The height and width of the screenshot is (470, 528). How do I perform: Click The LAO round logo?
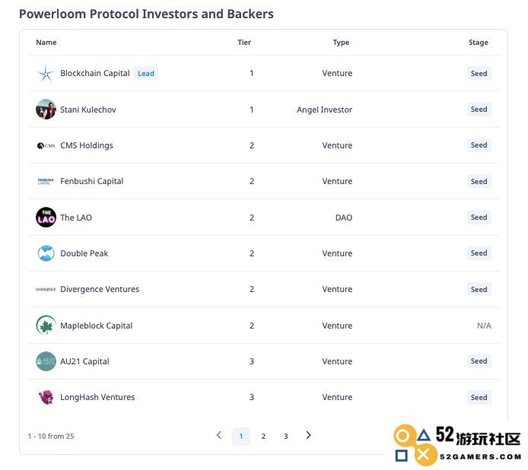(x=46, y=218)
